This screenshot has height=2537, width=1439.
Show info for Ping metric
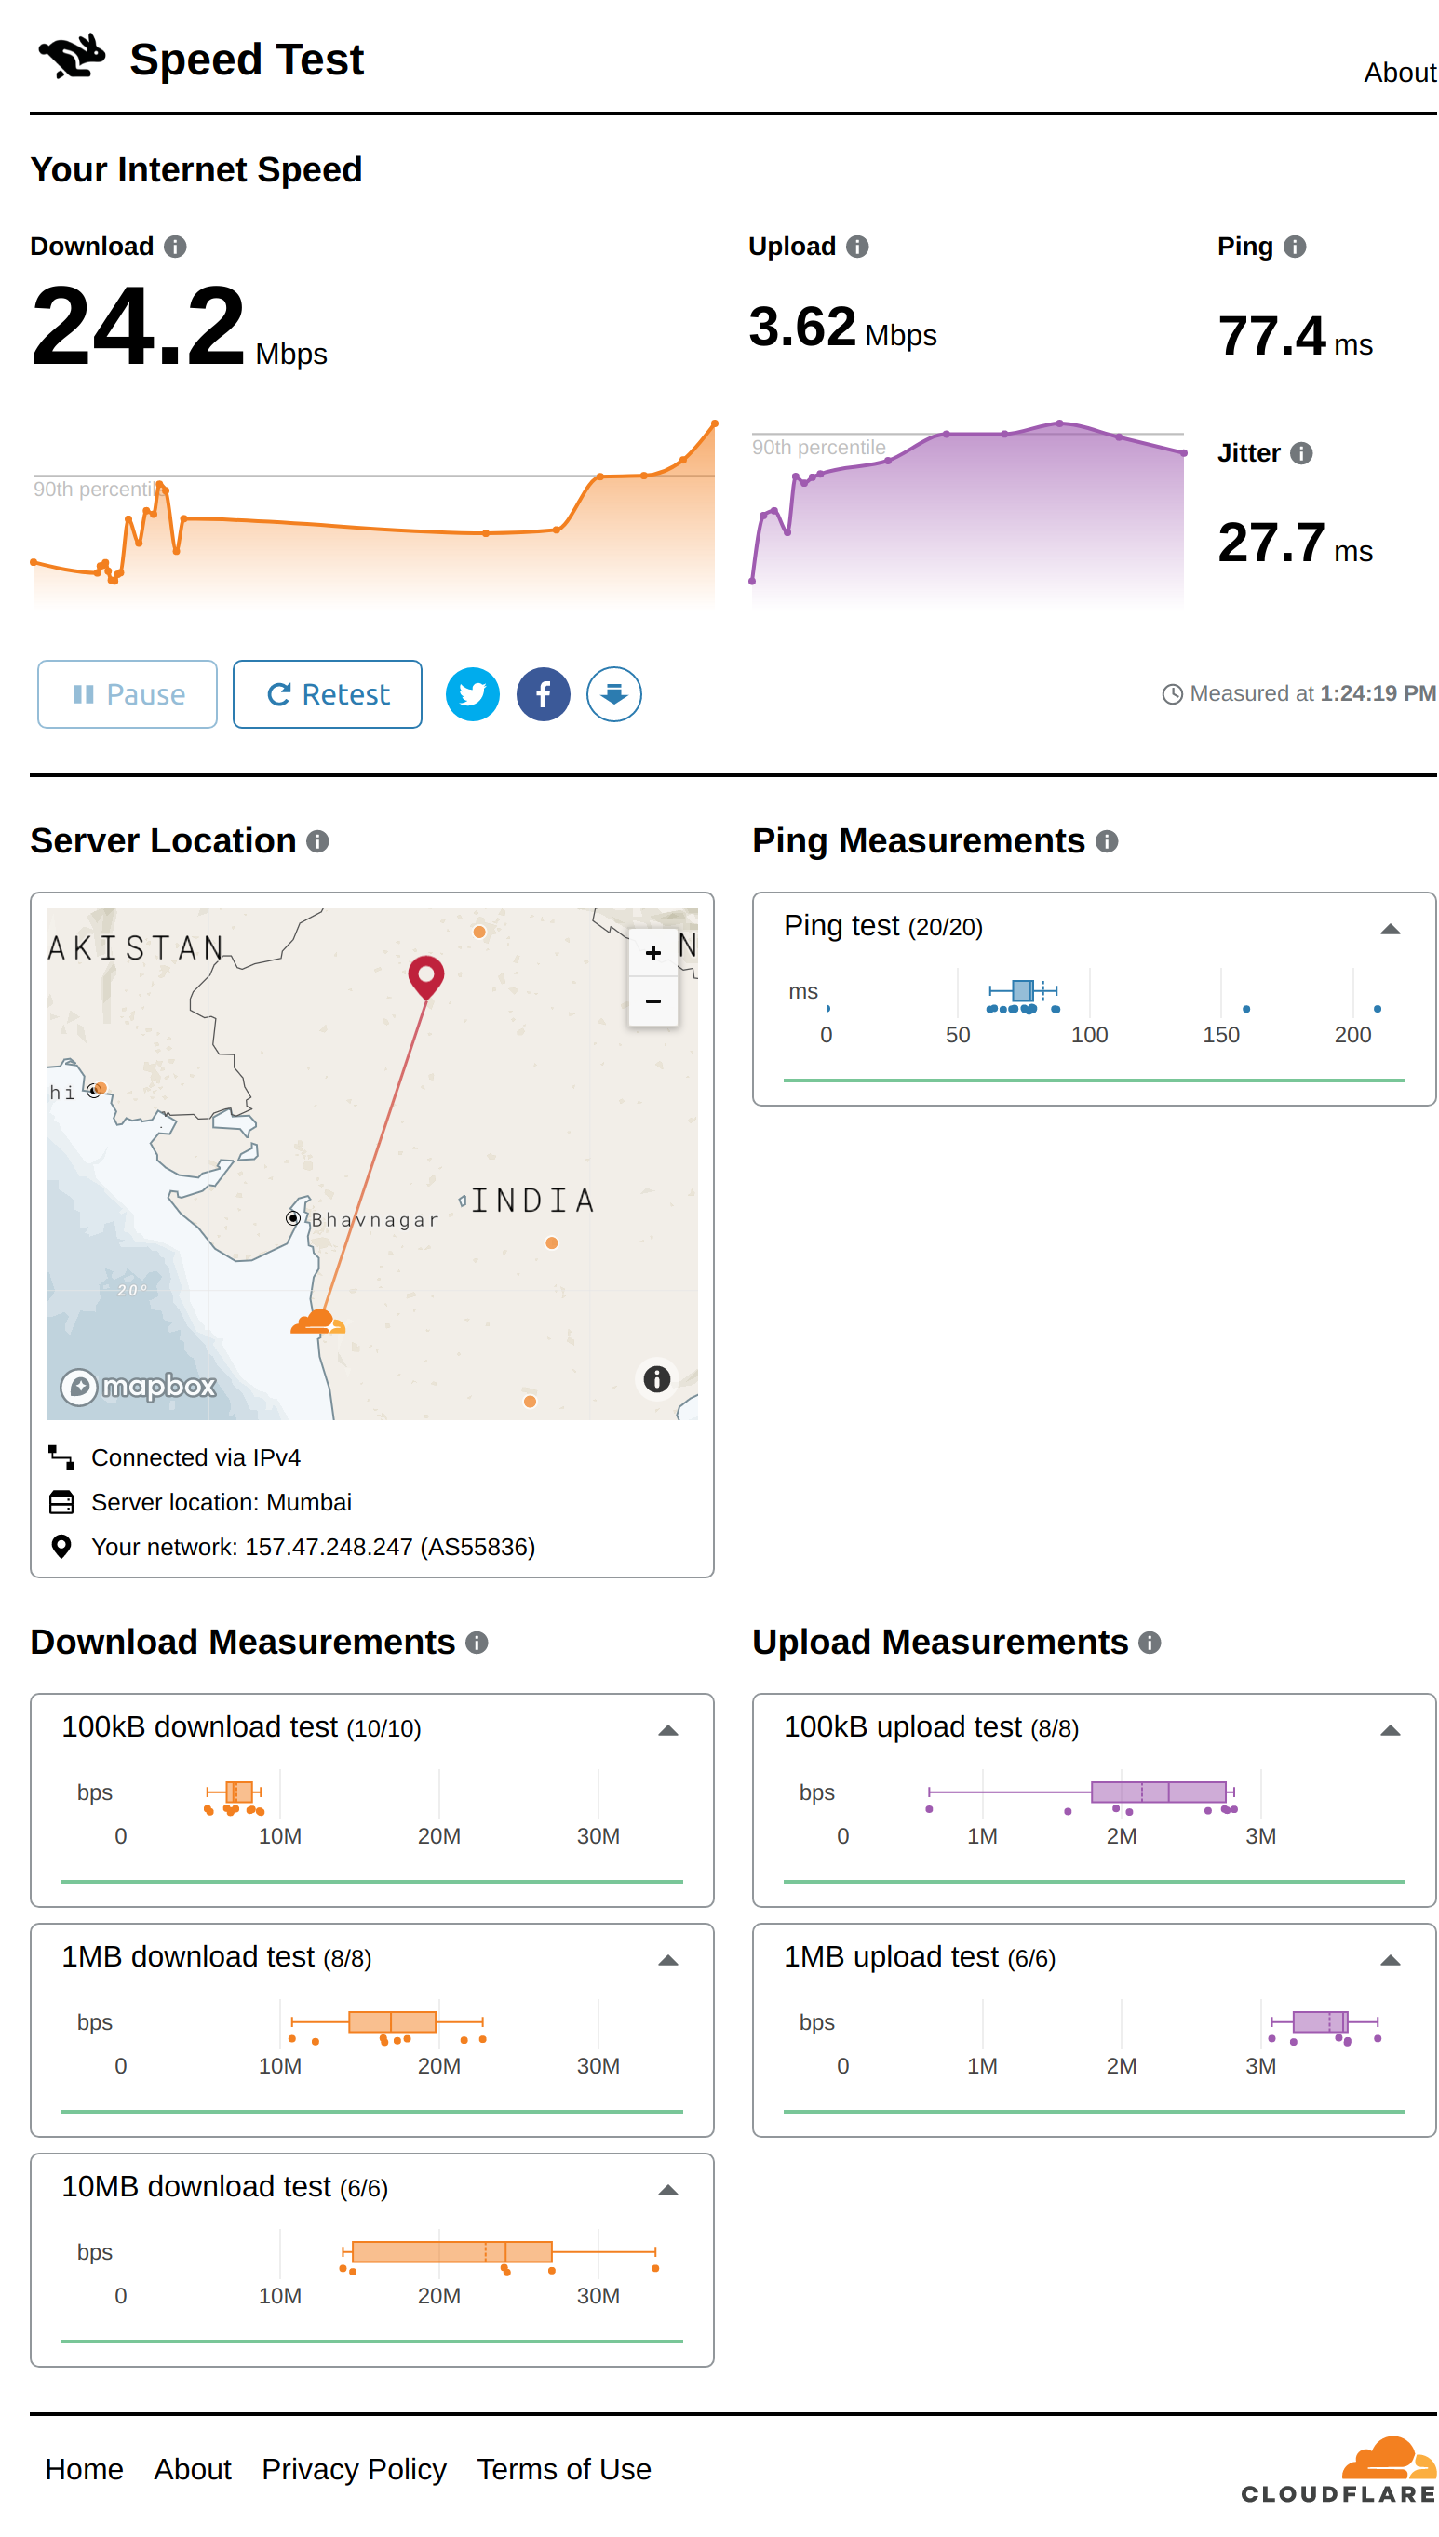pyautogui.click(x=1295, y=246)
